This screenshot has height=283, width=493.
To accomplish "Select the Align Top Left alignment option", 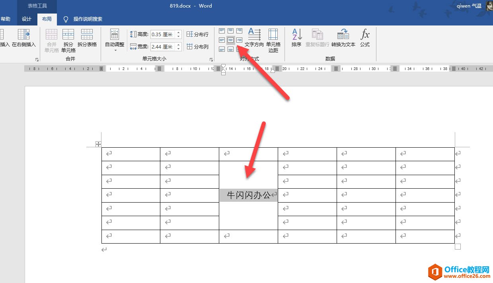I will pyautogui.click(x=222, y=30).
